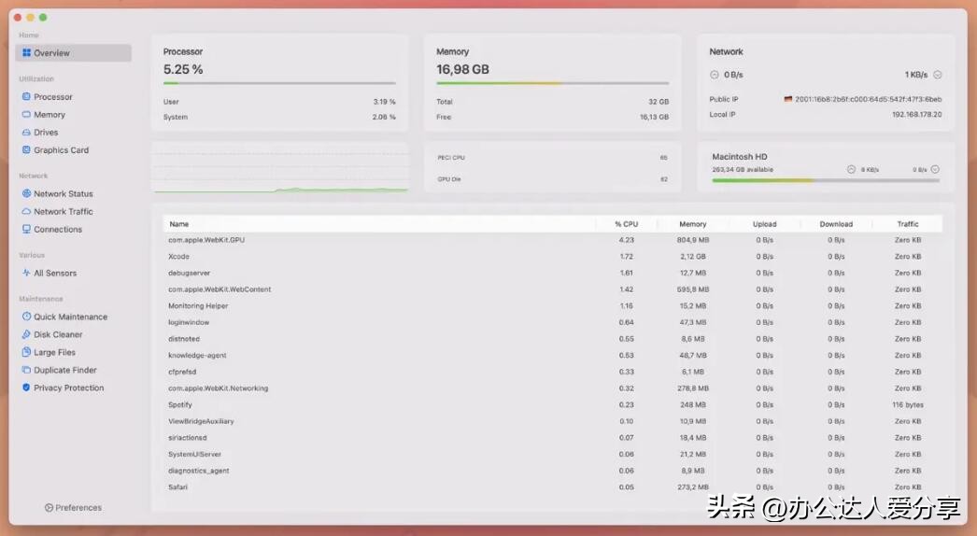Click the Overview grid icon in sidebar

[x=26, y=53]
